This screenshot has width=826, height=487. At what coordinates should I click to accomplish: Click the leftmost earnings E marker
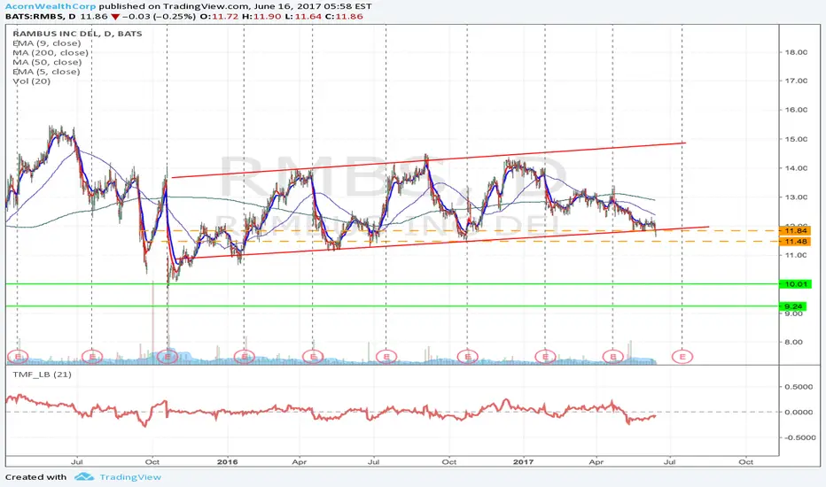pyautogui.click(x=18, y=357)
